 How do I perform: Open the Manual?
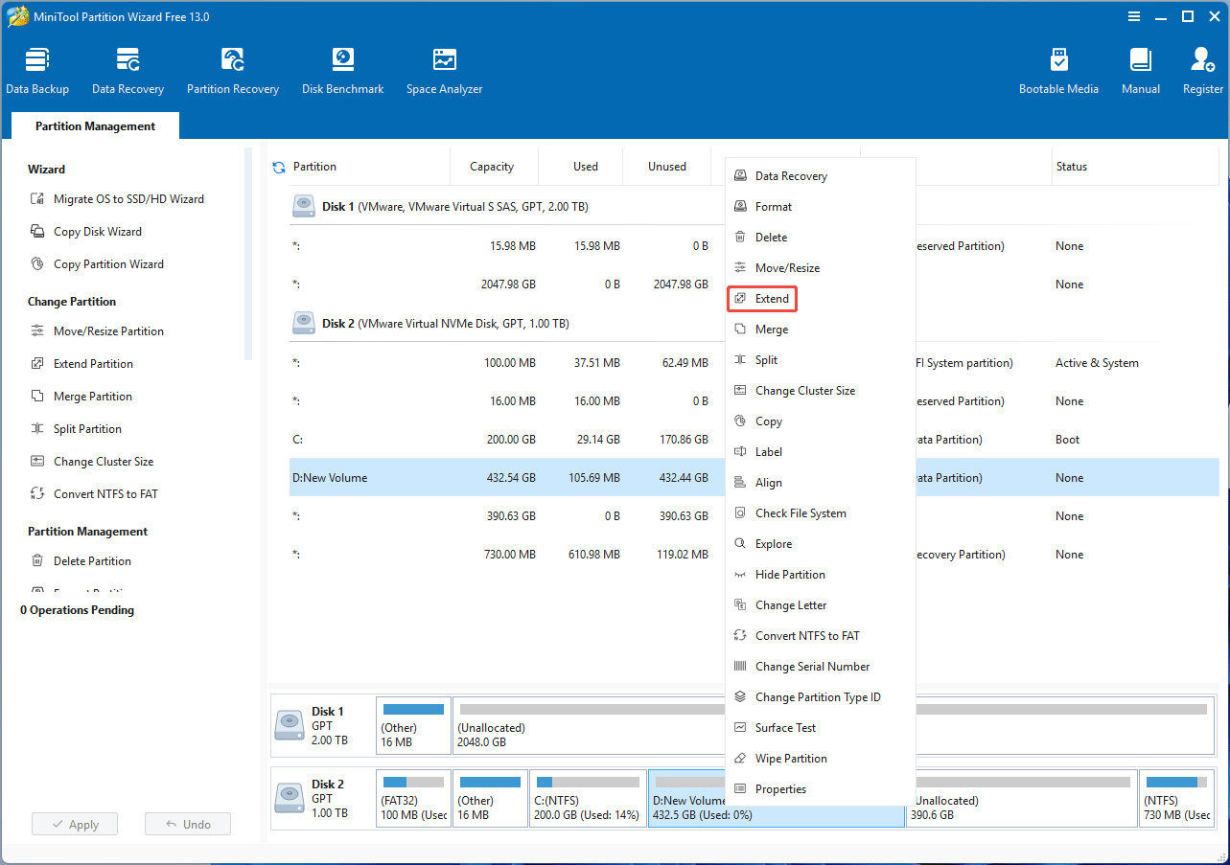(1141, 71)
